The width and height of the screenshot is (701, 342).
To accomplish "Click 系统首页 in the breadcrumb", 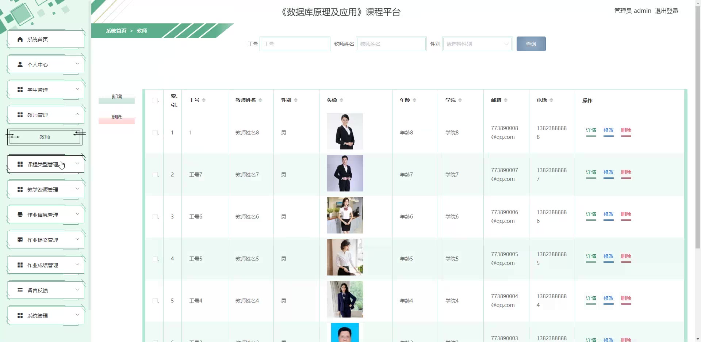I will [116, 31].
